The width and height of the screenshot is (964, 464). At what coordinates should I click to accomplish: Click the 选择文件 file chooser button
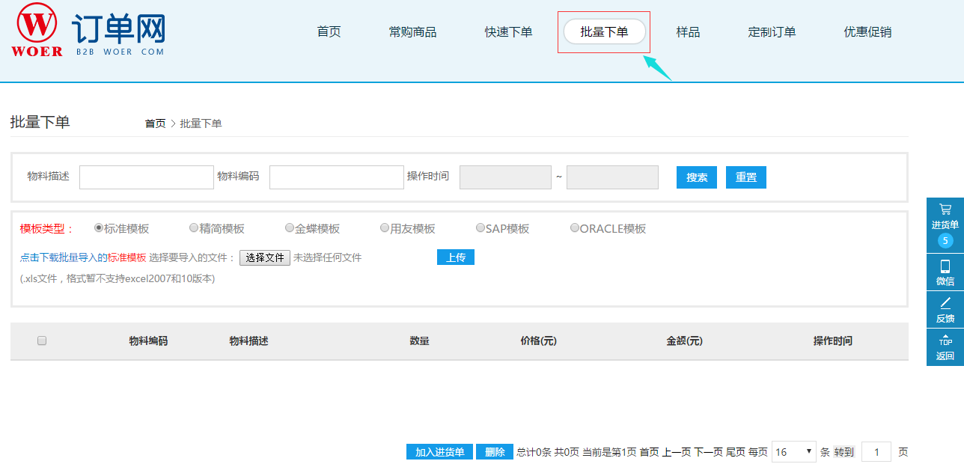265,257
